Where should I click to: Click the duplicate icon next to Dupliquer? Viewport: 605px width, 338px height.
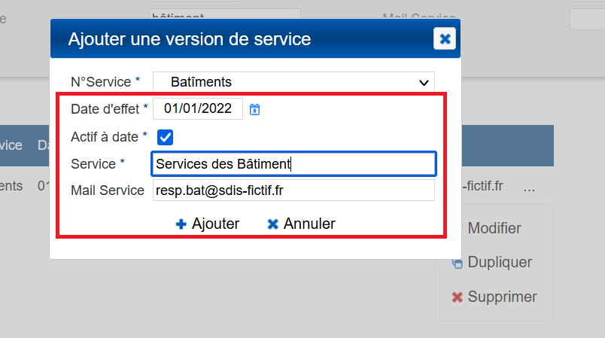point(457,263)
